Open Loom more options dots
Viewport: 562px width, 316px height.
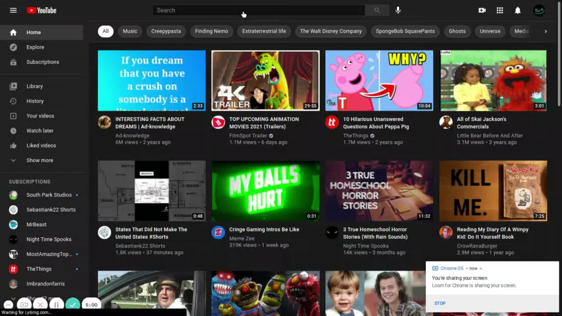(x=8, y=305)
